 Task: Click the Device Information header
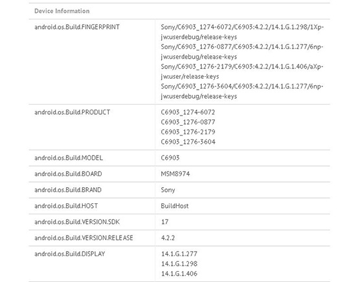coord(61,11)
